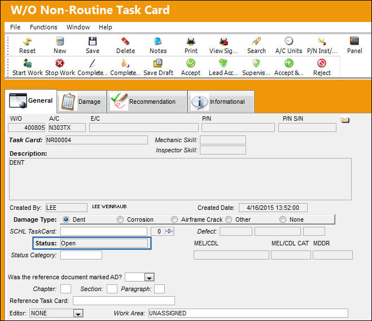
Task: Choose None as damage type
Action: tap(283, 220)
